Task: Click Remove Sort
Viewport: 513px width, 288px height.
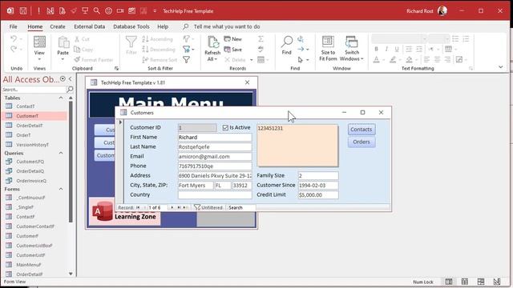Action: pyautogui.click(x=160, y=60)
